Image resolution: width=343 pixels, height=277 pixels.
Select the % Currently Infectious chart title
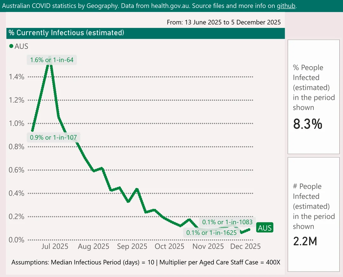(x=66, y=33)
